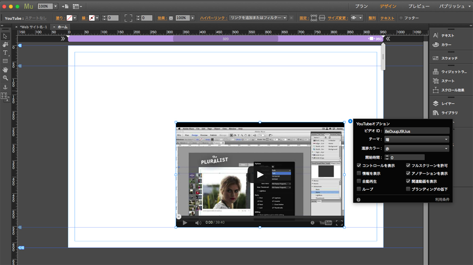The width and height of the screenshot is (473, 265).
Task: Open the zoom level 100% dropdown
Action: point(55,6)
